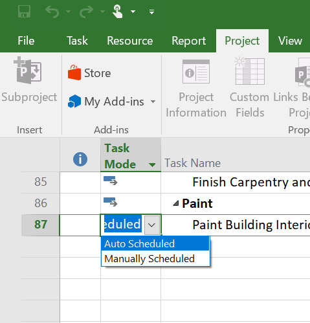The width and height of the screenshot is (310, 323).
Task: Open Project Information dialog
Action: click(196, 89)
